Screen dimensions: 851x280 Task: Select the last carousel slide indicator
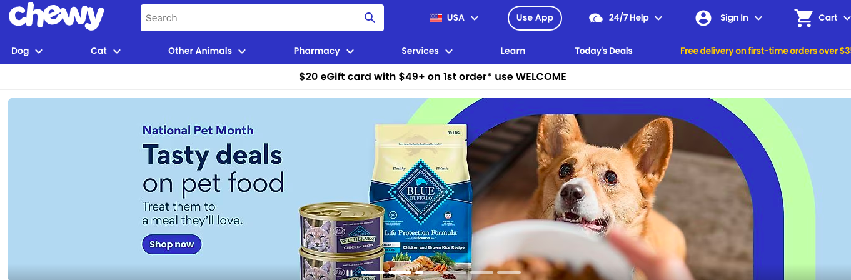click(x=509, y=272)
